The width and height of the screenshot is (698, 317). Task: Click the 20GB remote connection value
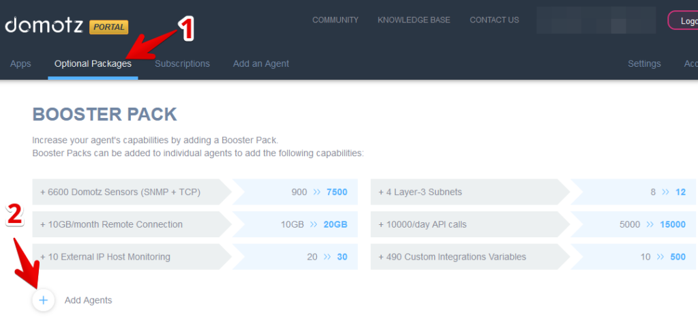335,225
